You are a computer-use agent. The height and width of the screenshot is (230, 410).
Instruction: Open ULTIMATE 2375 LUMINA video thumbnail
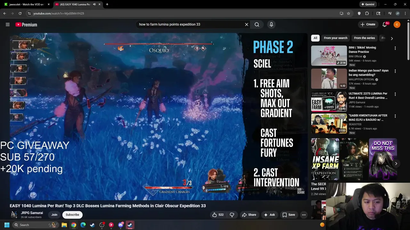tap(329, 102)
